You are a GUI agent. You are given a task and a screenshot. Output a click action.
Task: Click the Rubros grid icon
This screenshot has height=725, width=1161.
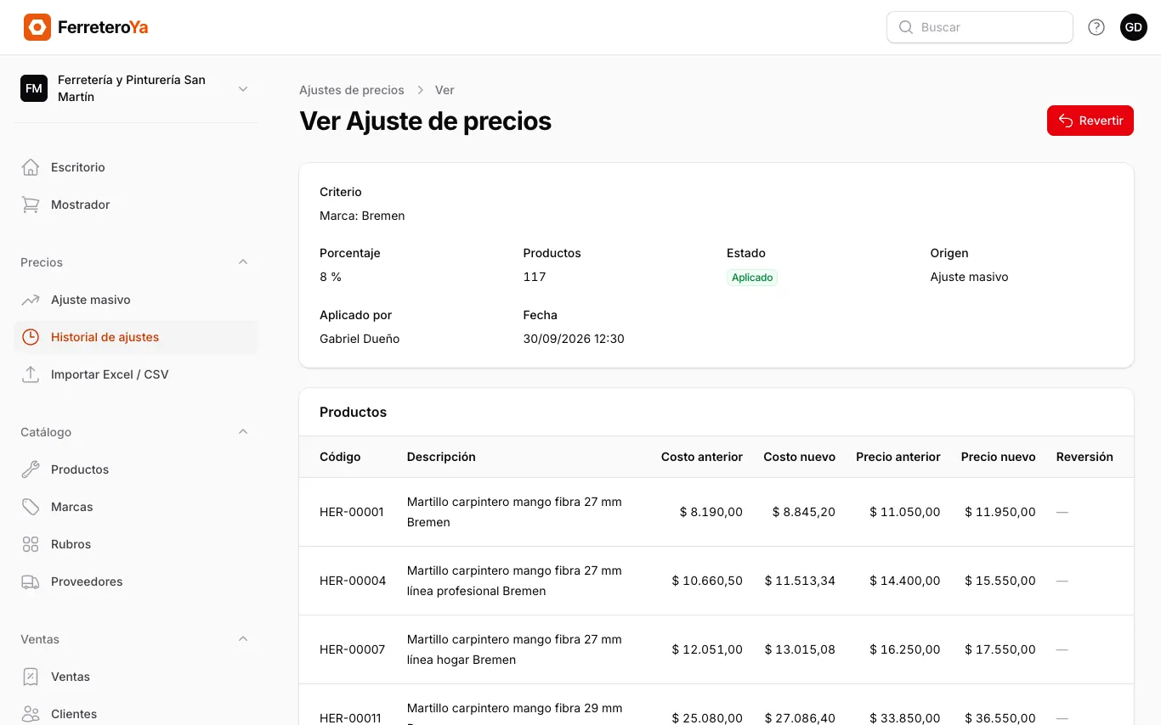pyautogui.click(x=31, y=544)
